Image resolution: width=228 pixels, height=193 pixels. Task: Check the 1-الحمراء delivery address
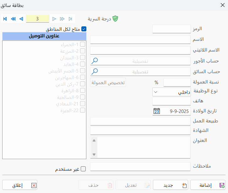[83, 44]
